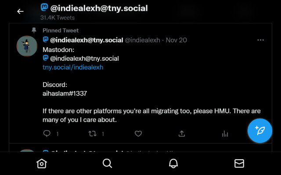Open the more options ellipsis menu
281x175 pixels.
(x=261, y=40)
